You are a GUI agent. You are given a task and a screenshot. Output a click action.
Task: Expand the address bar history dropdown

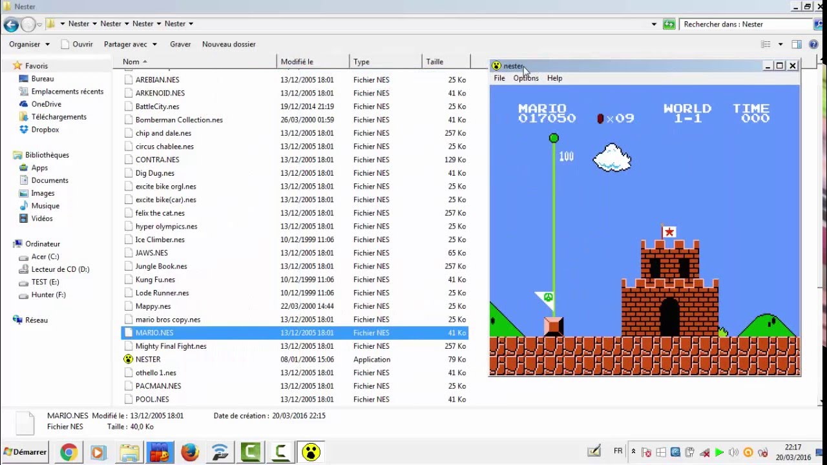(654, 25)
